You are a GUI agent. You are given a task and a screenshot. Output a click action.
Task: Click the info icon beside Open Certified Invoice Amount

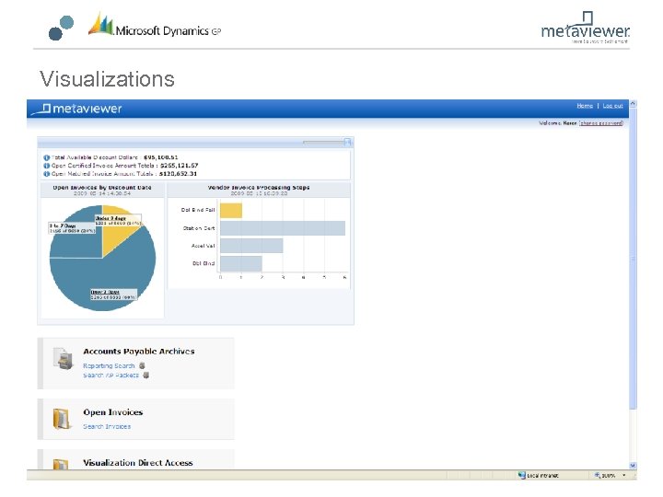point(47,166)
